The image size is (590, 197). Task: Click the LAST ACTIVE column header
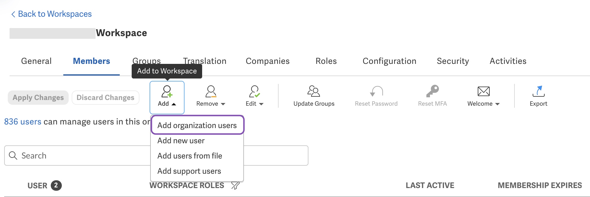pyautogui.click(x=430, y=185)
